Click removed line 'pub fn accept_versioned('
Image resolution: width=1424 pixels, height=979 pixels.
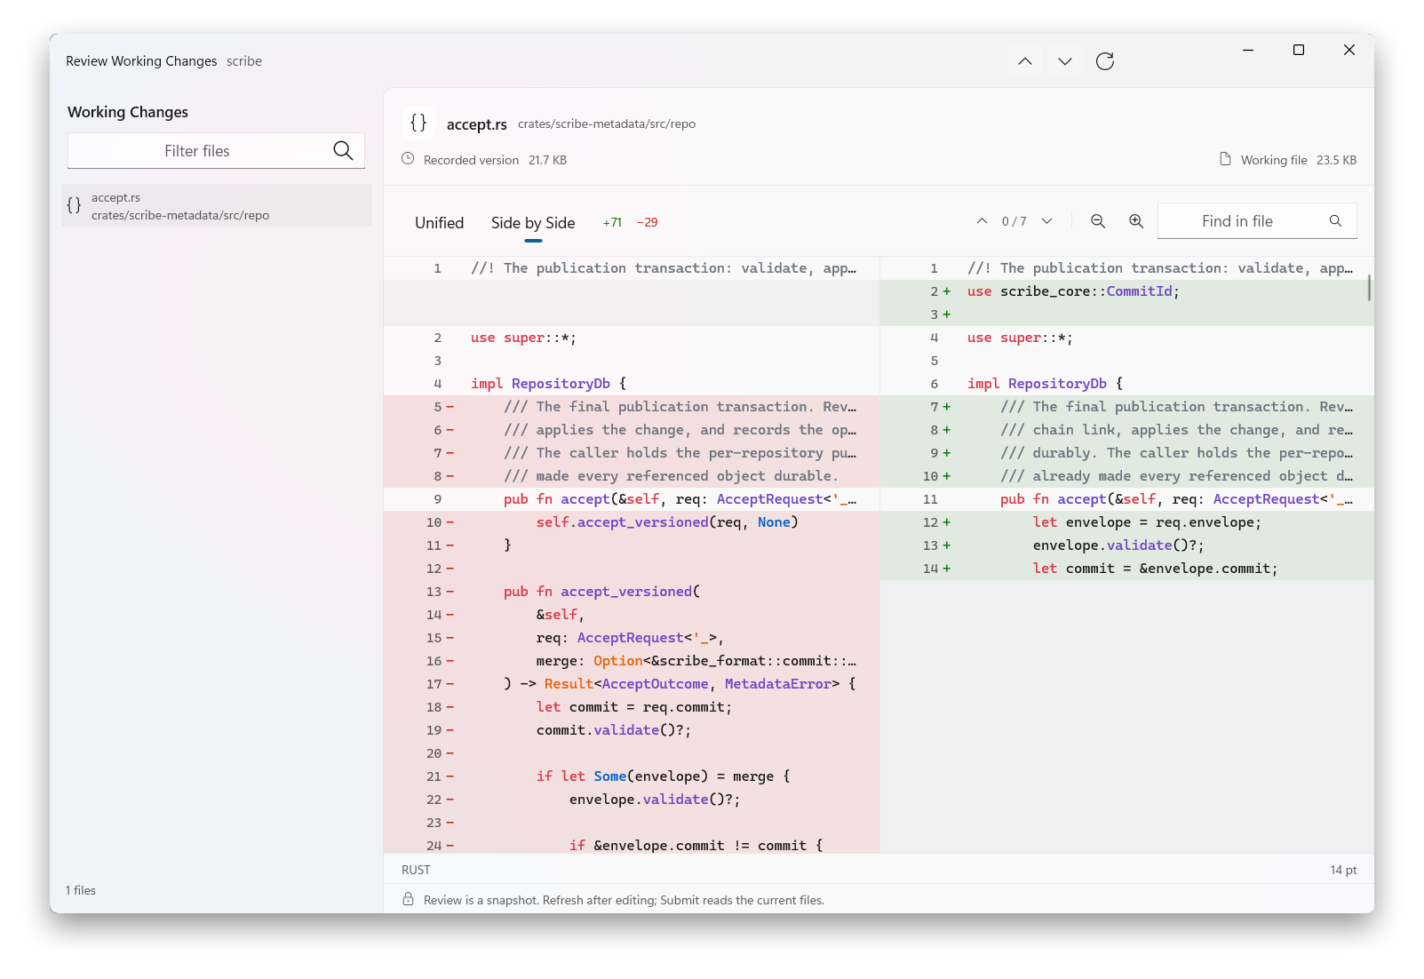click(x=632, y=592)
